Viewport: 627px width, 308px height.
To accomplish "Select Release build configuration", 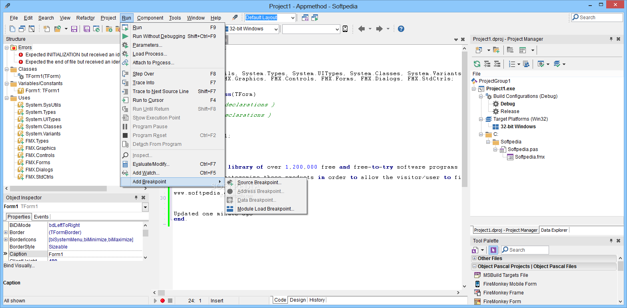I will tap(510, 111).
